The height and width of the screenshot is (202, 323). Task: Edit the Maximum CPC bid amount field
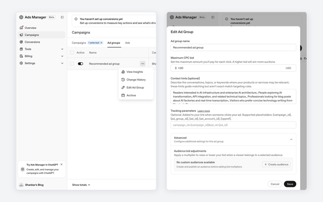click(233, 68)
